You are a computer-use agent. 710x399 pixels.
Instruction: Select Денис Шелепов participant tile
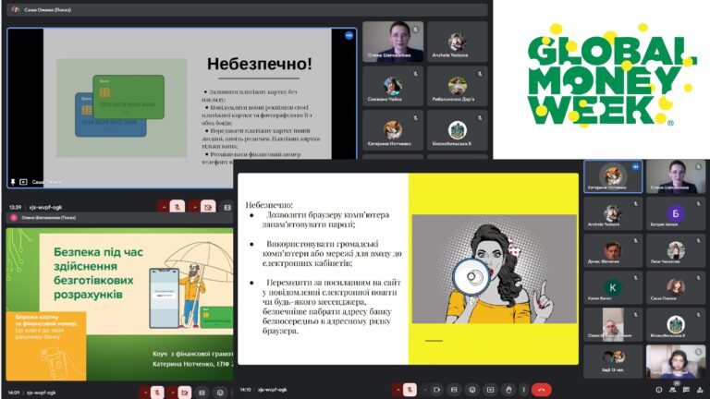tap(613, 250)
